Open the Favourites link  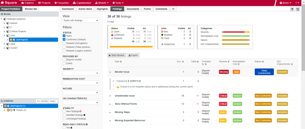[62, 3]
